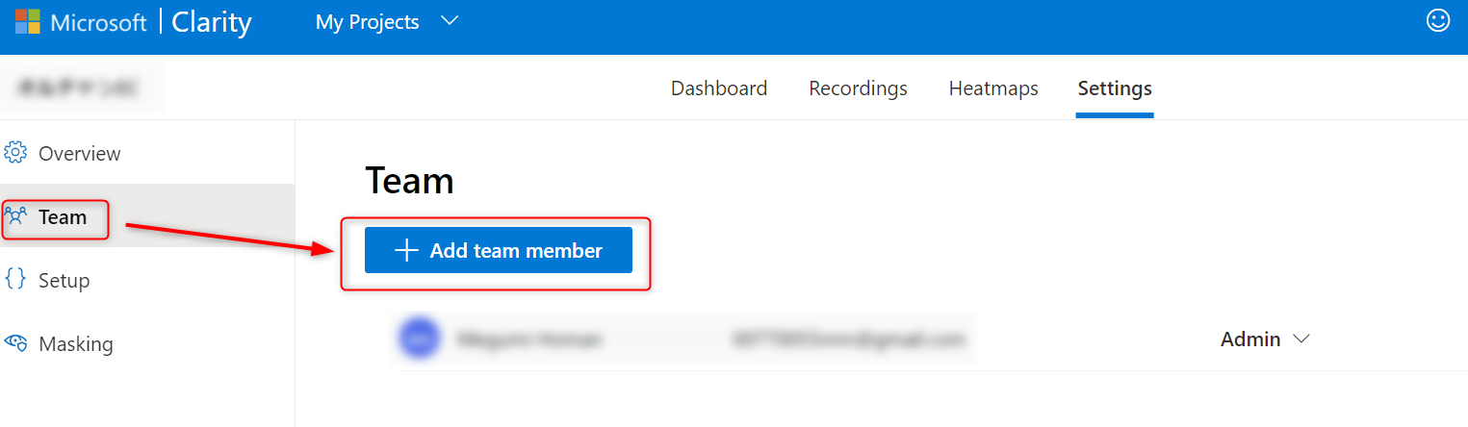Click the Team people icon in sidebar
This screenshot has height=427, width=1468.
pos(16,216)
